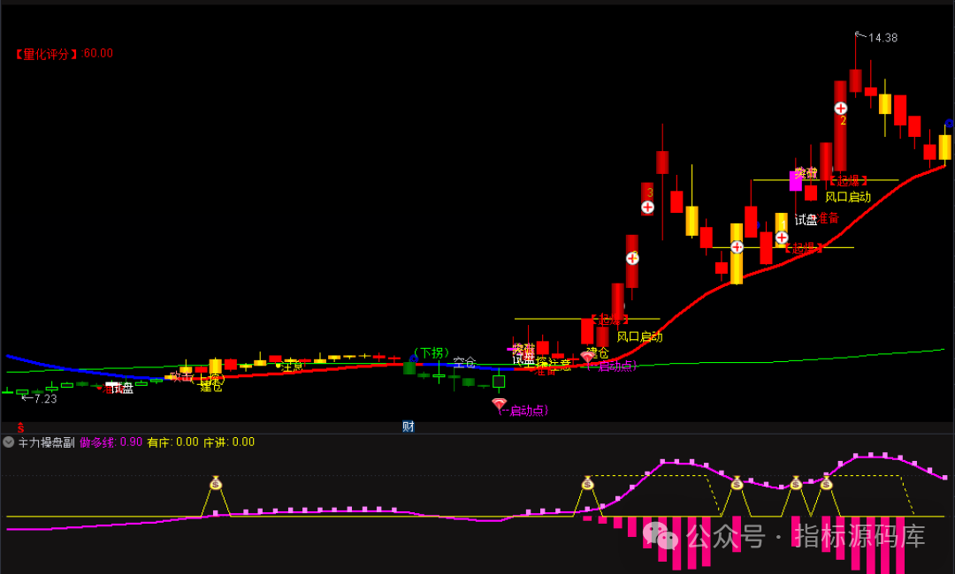This screenshot has height=574, width=955.
Task: Click the green (下拐) turning point label
Action: (431, 353)
